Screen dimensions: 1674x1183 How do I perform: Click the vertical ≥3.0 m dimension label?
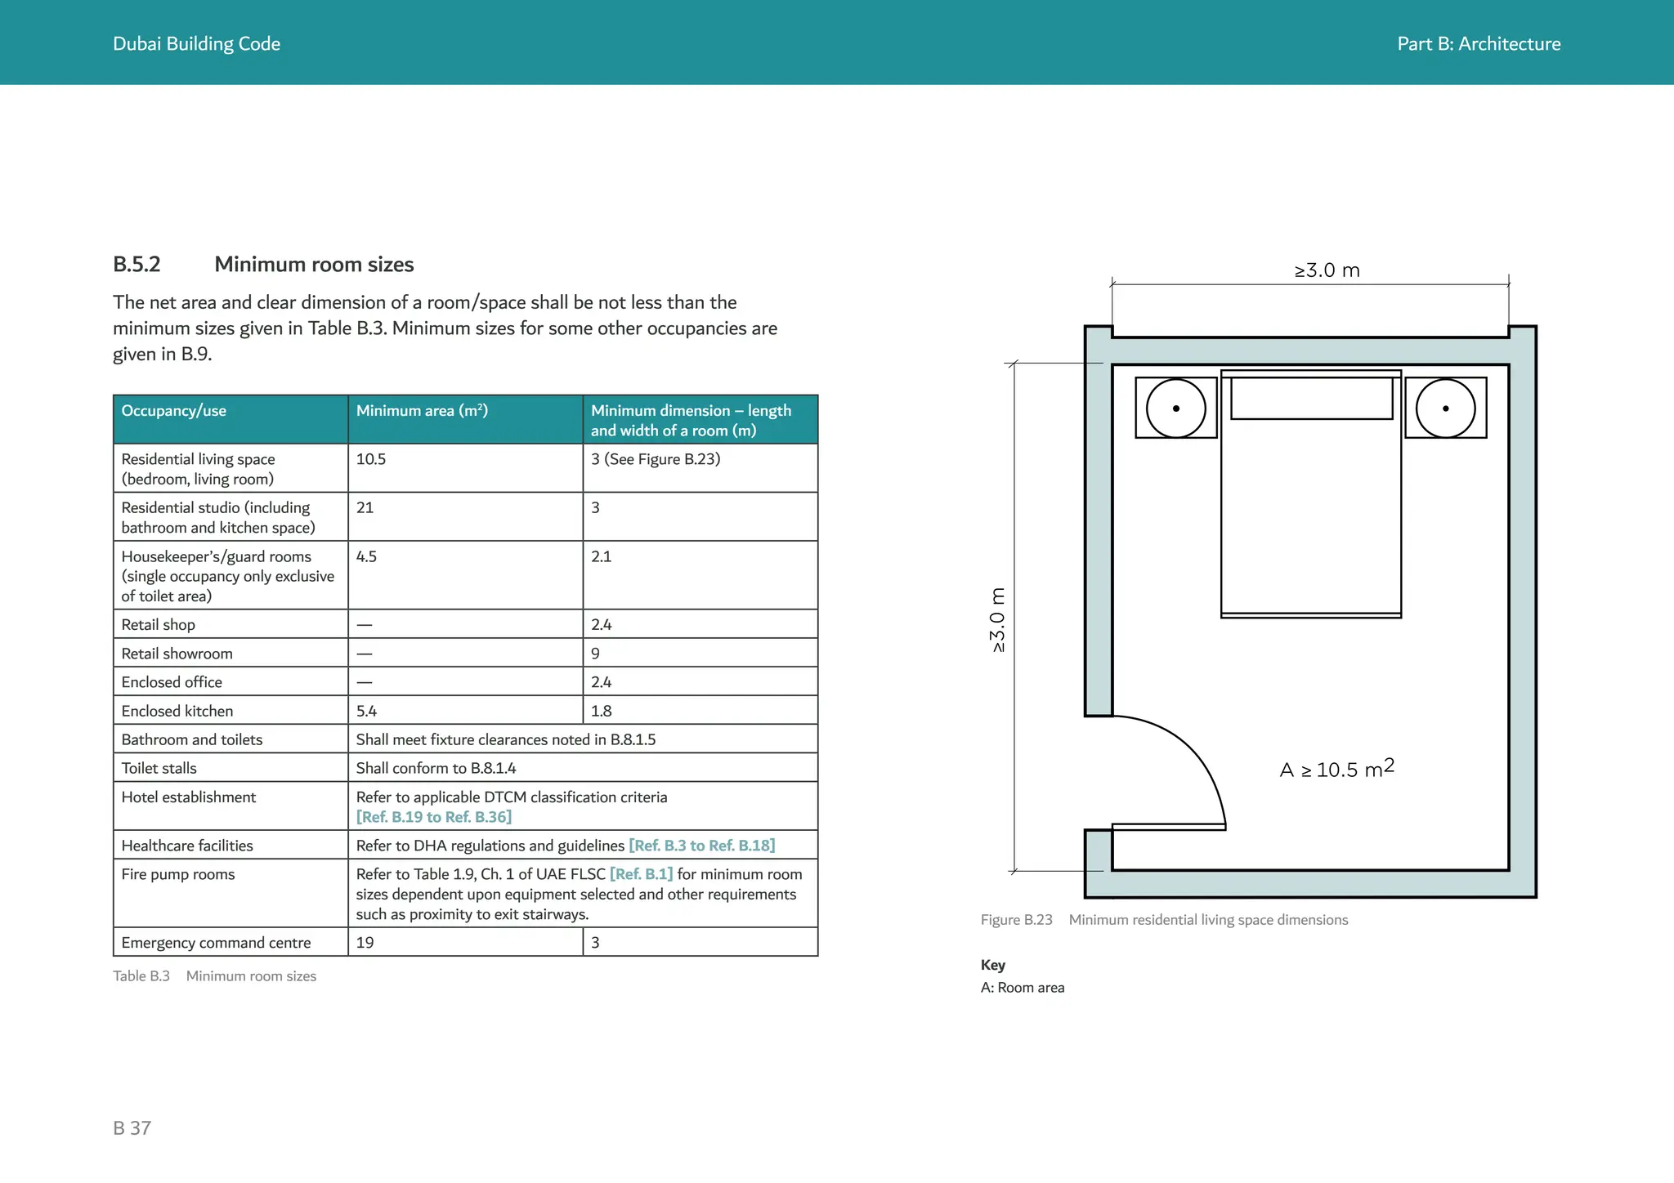coord(997,620)
